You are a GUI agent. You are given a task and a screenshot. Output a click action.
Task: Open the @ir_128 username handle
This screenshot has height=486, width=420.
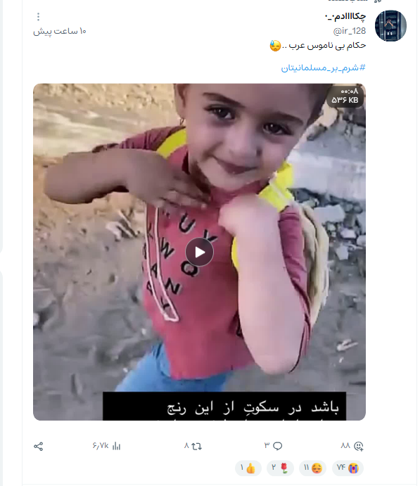click(x=350, y=31)
